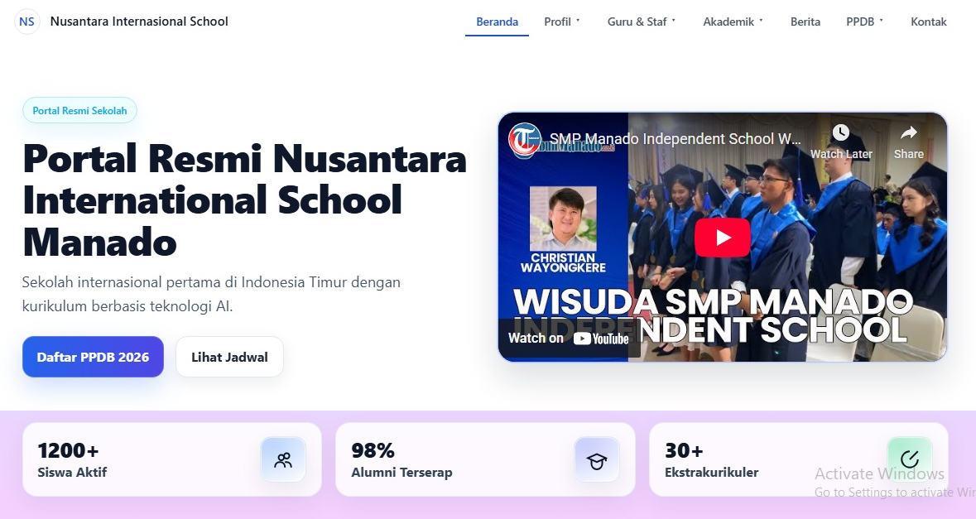Play the YouTube video
The width and height of the screenshot is (976, 519).
pos(722,236)
